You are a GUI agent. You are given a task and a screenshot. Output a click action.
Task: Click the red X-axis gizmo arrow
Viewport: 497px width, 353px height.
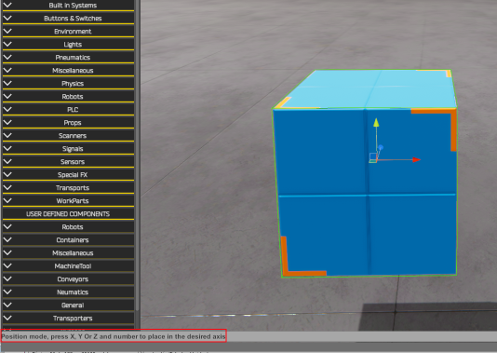pos(416,160)
